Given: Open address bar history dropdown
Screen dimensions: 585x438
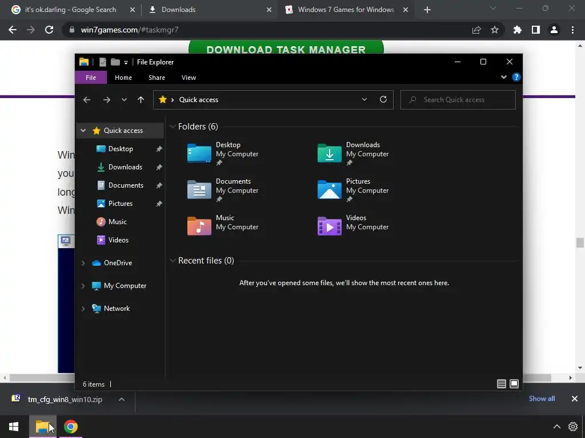Looking at the screenshot, I should (x=364, y=99).
